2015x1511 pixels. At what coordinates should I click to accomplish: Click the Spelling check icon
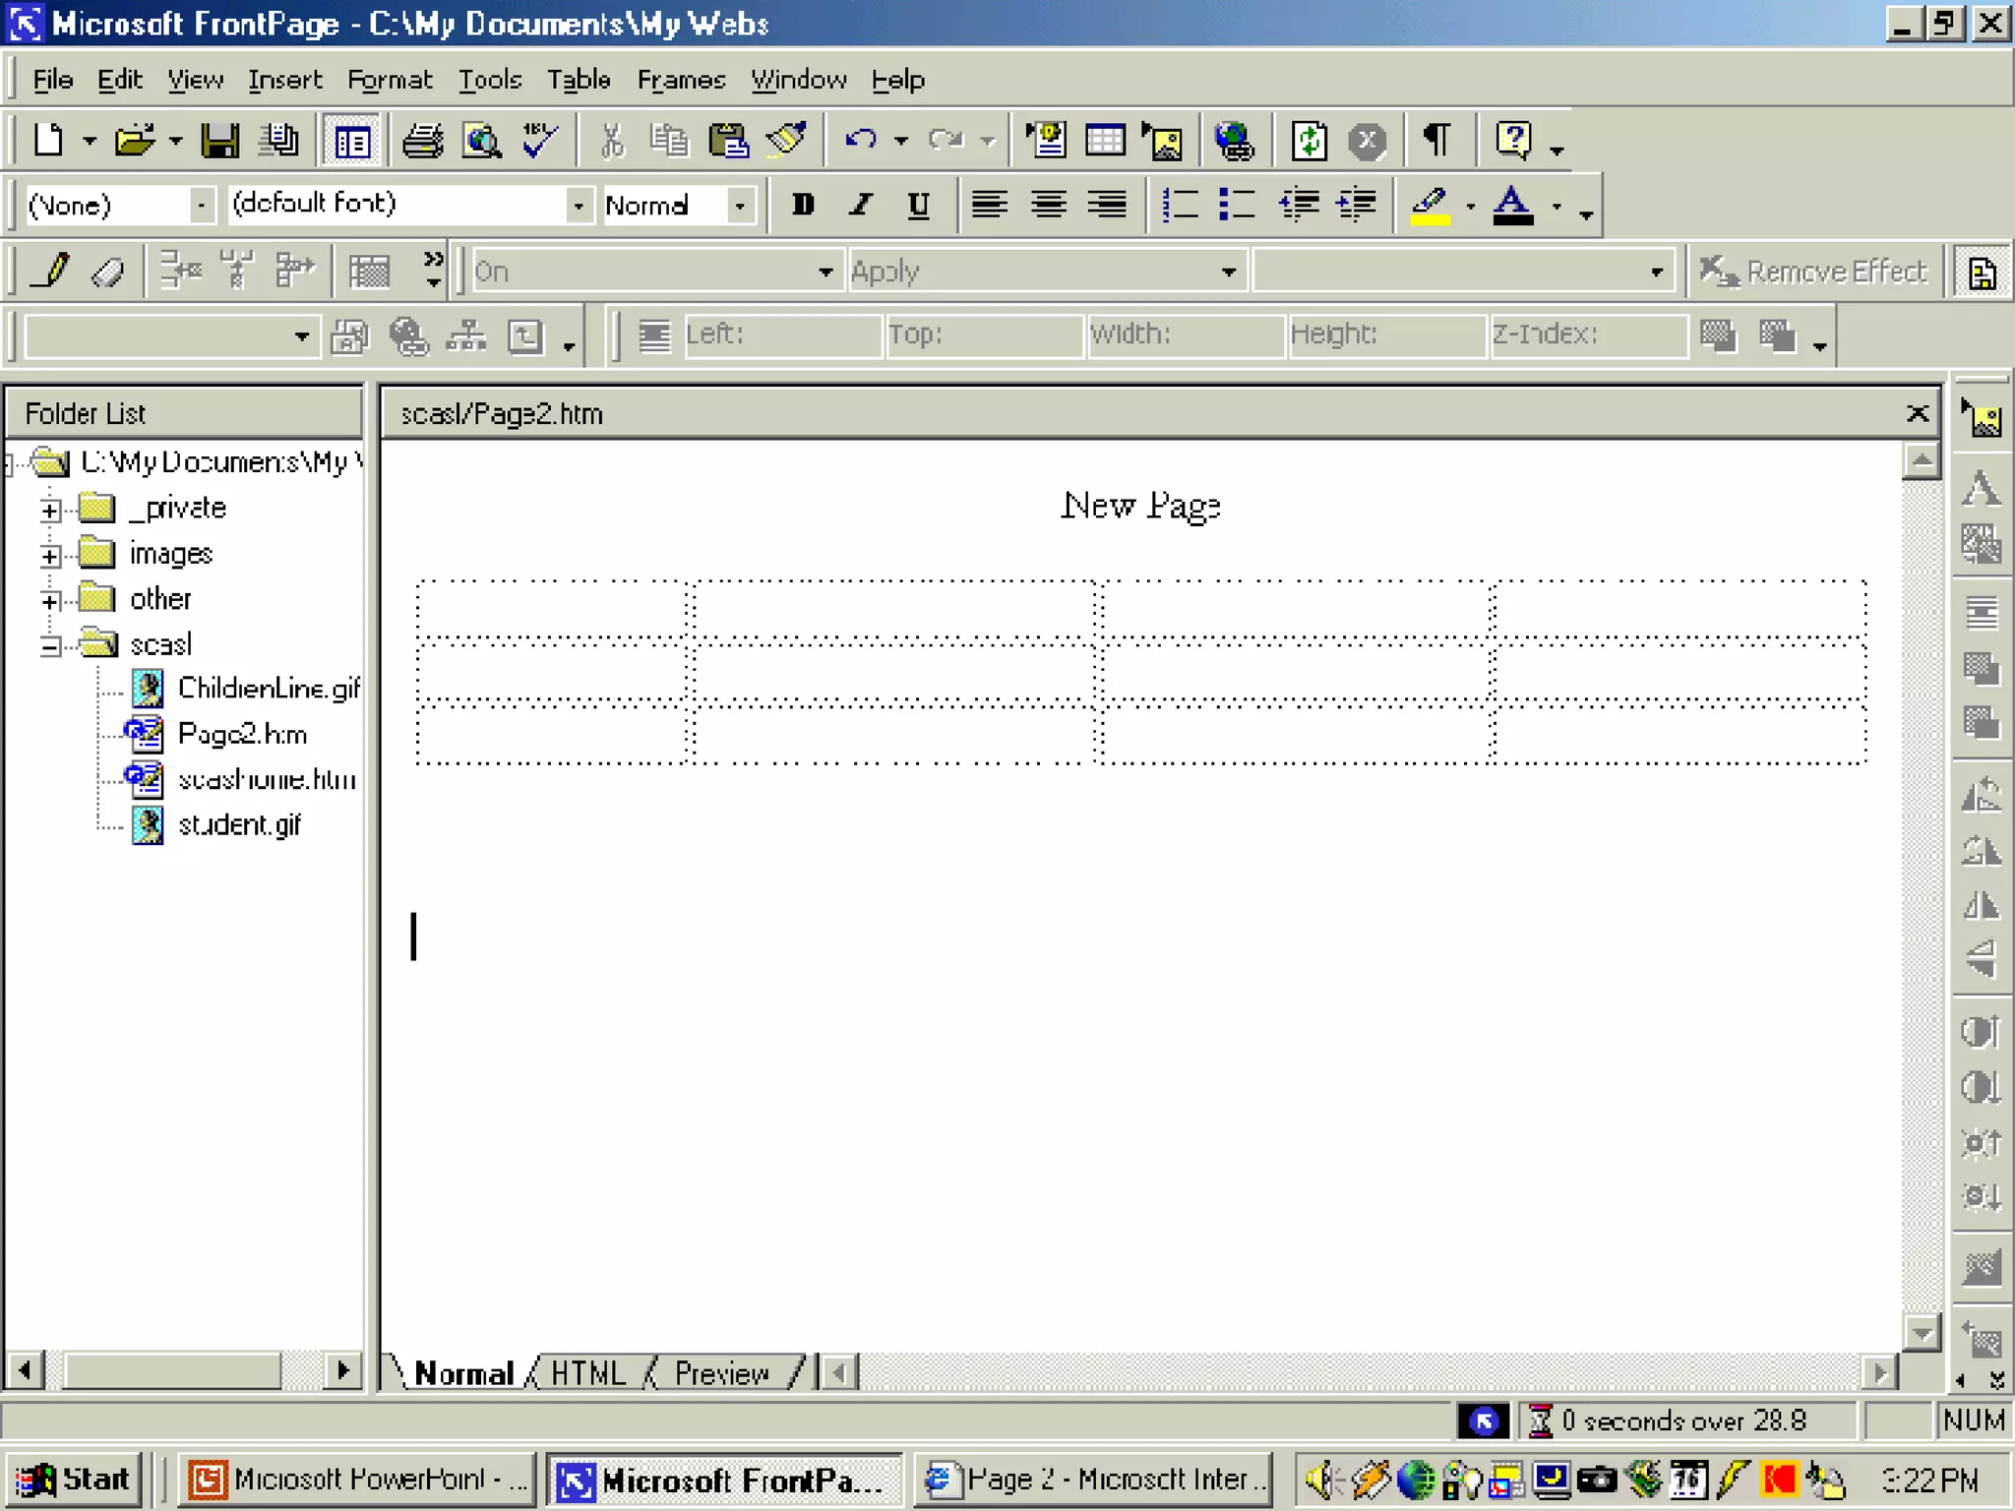pos(540,141)
